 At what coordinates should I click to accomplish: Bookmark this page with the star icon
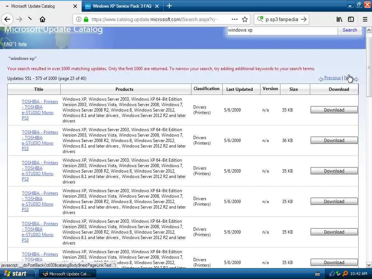[x=245, y=19]
